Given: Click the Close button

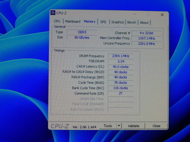Looking at the screenshot, I should pyautogui.click(x=156, y=126).
